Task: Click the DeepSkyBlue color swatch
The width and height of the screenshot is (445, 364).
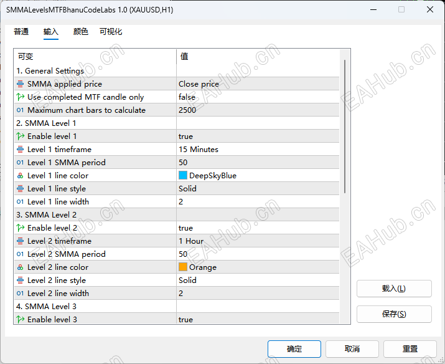Action: pos(183,175)
